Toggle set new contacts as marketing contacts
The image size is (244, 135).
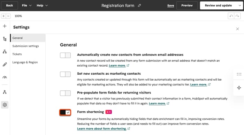(x=66, y=74)
